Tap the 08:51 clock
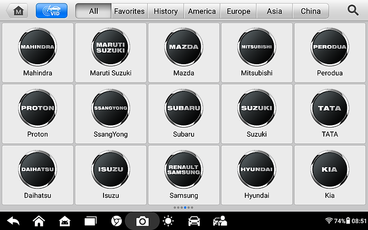The height and width of the screenshot is (230, 368). (359, 221)
